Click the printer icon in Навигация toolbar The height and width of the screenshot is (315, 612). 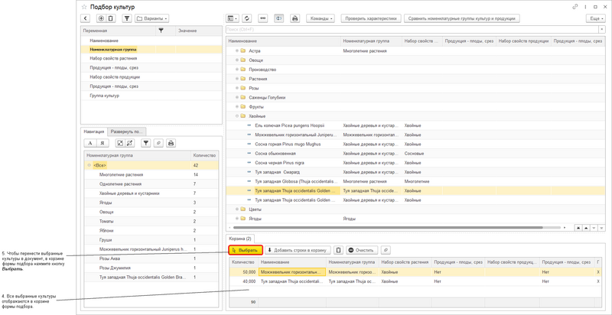point(171,143)
